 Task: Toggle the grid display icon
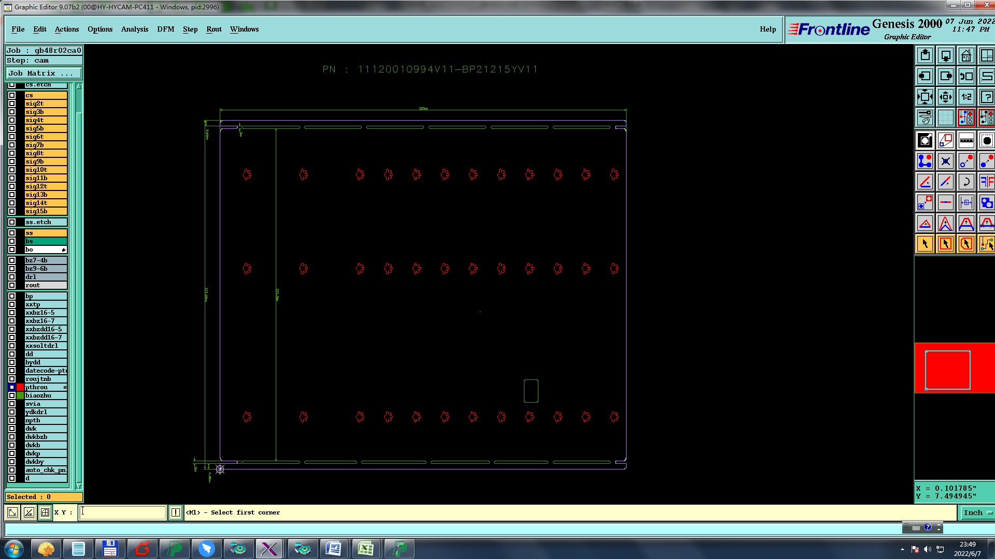click(946, 117)
